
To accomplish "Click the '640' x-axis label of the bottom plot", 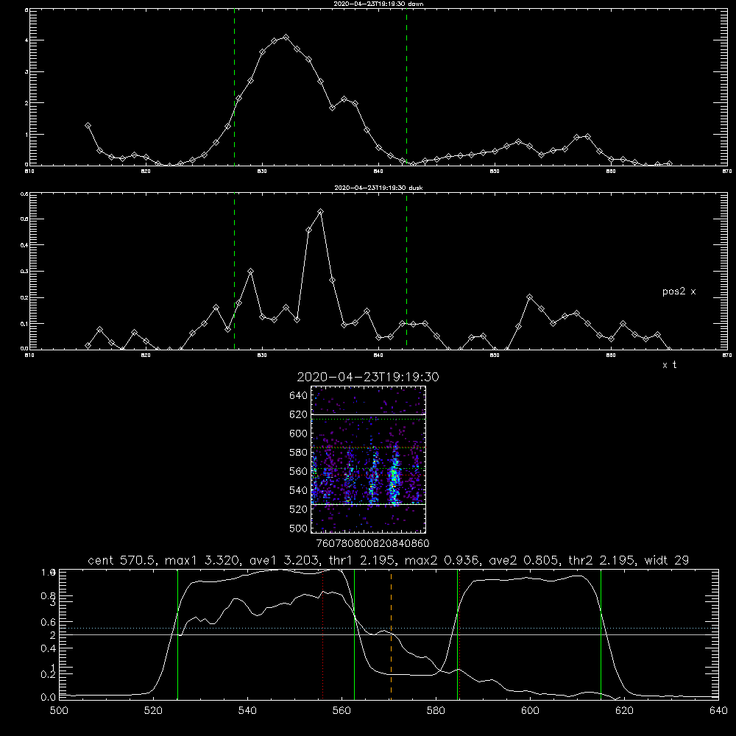I will (718, 711).
